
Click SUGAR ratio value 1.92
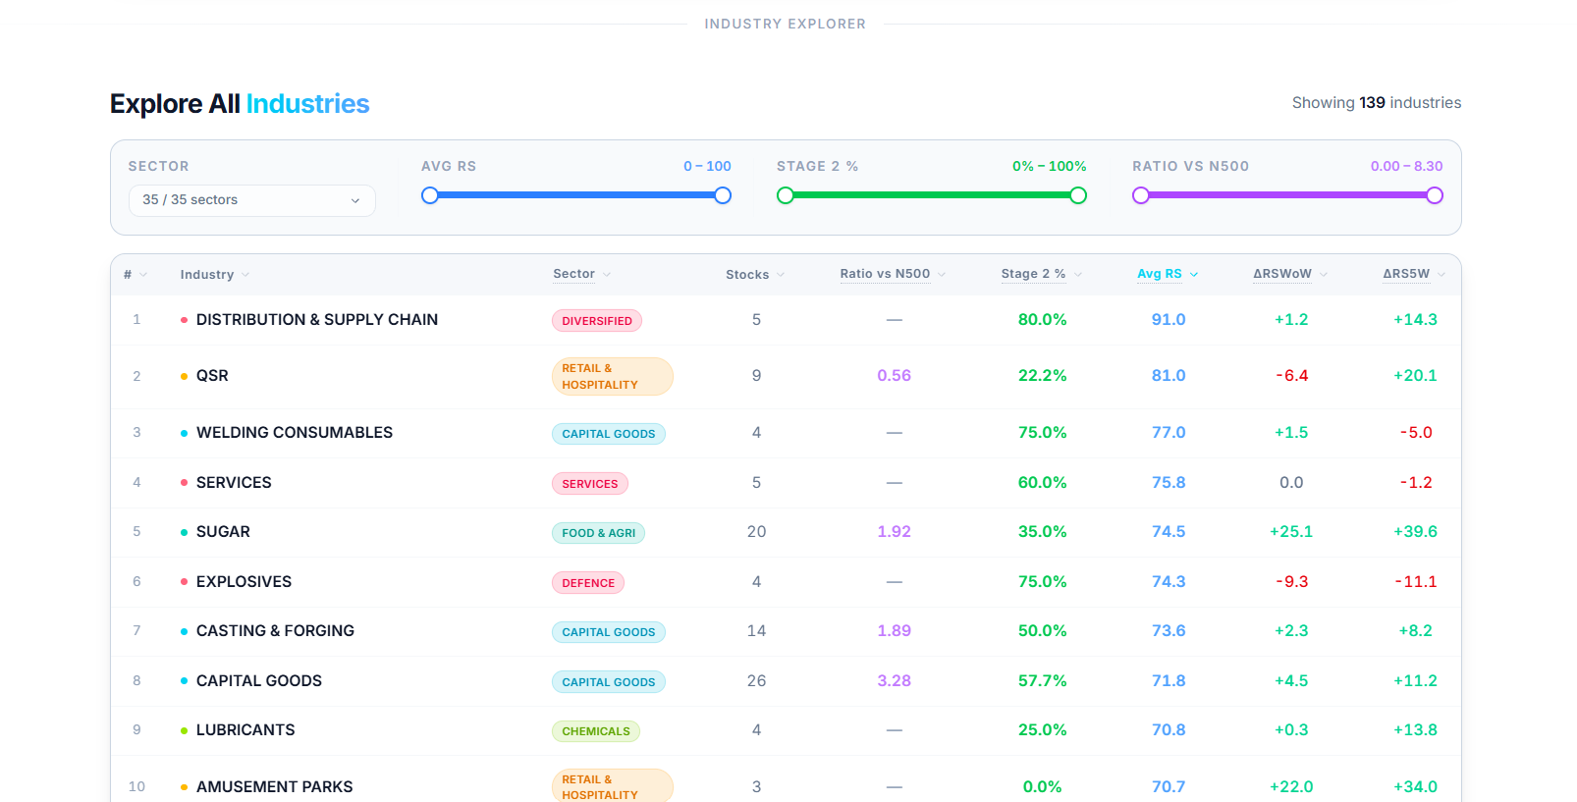894,532
